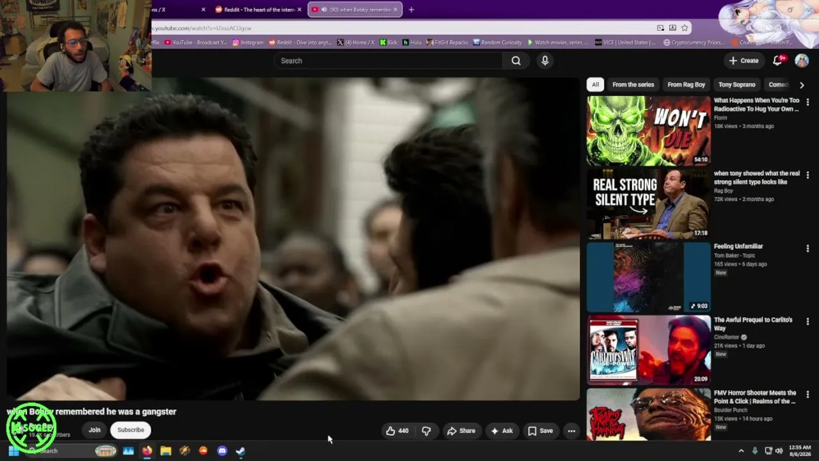Click the Sopranos video player
The width and height of the screenshot is (819, 461).
pos(293,239)
